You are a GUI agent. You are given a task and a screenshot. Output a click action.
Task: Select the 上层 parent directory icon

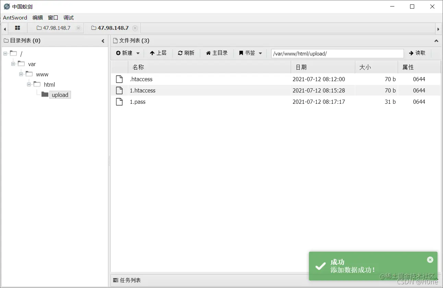(152, 53)
